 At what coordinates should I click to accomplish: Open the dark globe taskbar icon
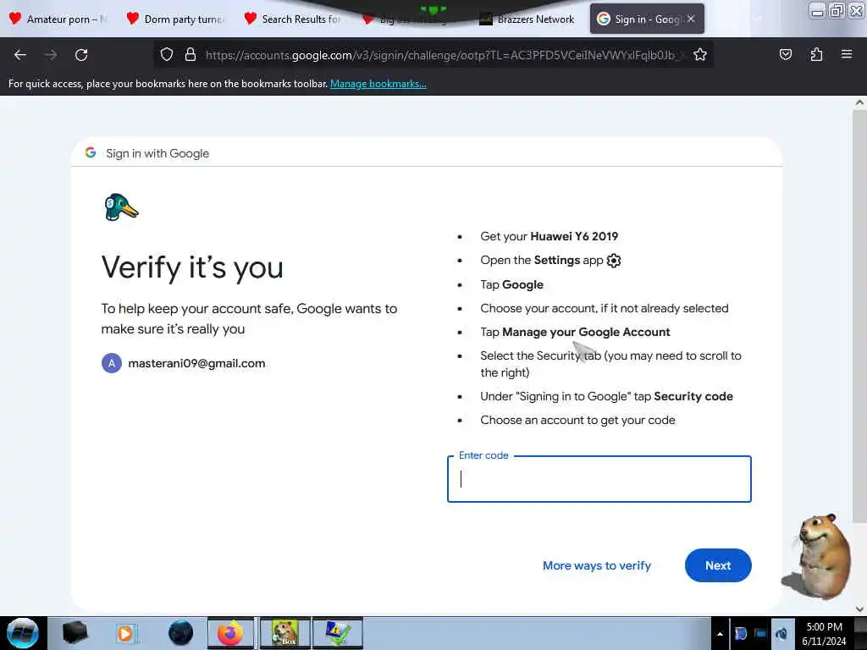181,633
